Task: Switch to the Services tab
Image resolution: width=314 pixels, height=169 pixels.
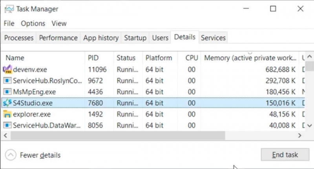Action: 213,38
